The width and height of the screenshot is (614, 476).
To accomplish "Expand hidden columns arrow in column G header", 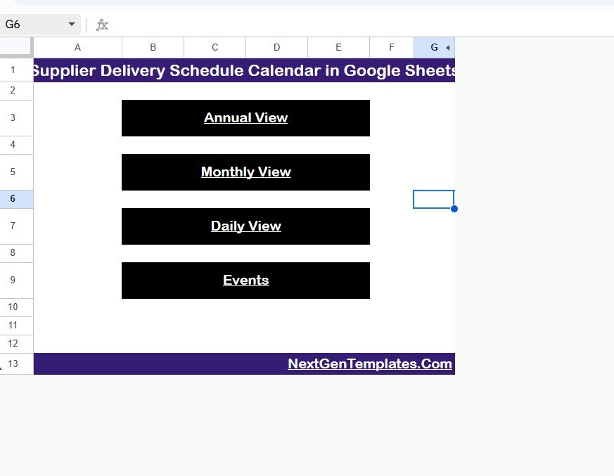I will pyautogui.click(x=448, y=48).
